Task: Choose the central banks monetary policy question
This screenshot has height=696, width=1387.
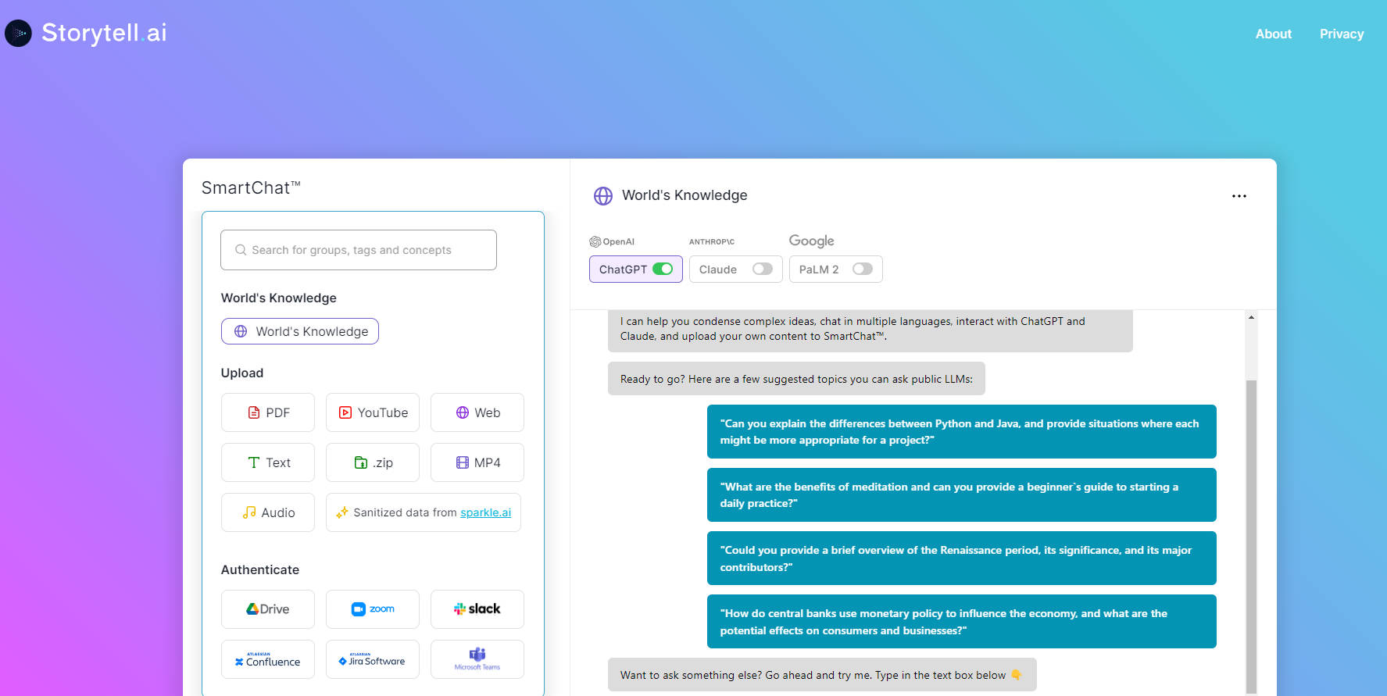Action: pyautogui.click(x=962, y=621)
